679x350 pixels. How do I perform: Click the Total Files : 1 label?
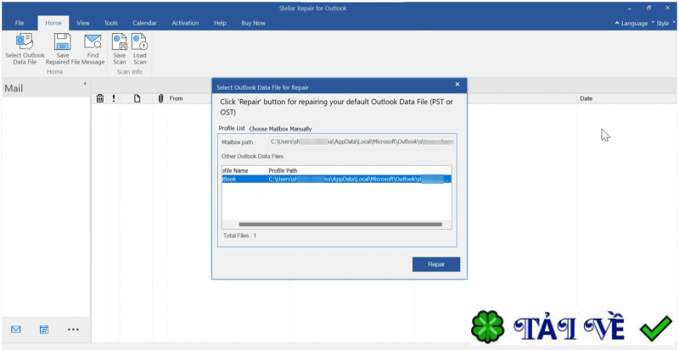(x=239, y=236)
